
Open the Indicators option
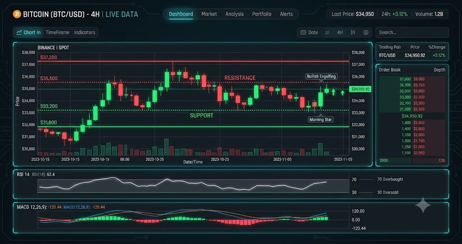point(84,32)
